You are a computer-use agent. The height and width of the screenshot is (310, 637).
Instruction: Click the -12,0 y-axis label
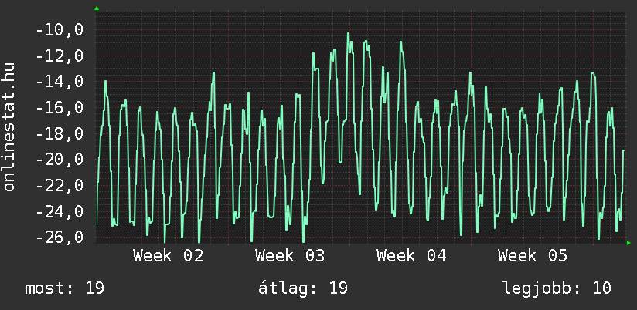pyautogui.click(x=60, y=56)
